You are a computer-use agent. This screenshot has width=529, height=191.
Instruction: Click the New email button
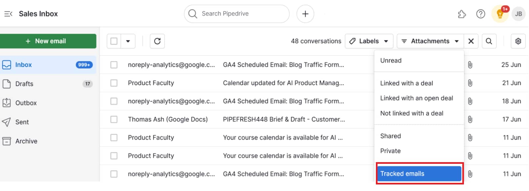tap(48, 41)
